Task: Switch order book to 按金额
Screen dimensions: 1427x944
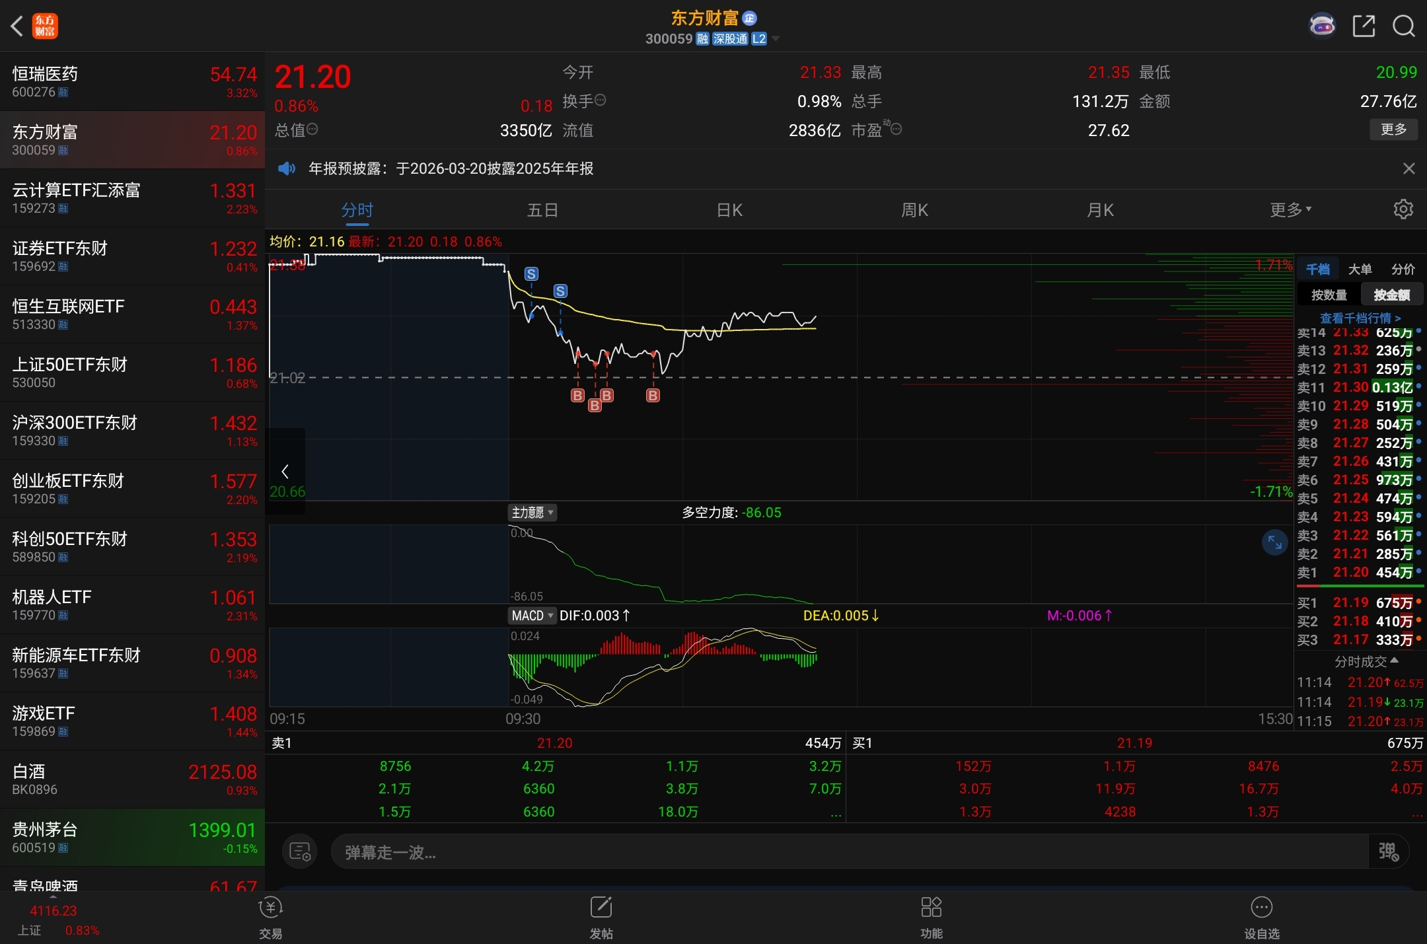Action: pos(1391,295)
